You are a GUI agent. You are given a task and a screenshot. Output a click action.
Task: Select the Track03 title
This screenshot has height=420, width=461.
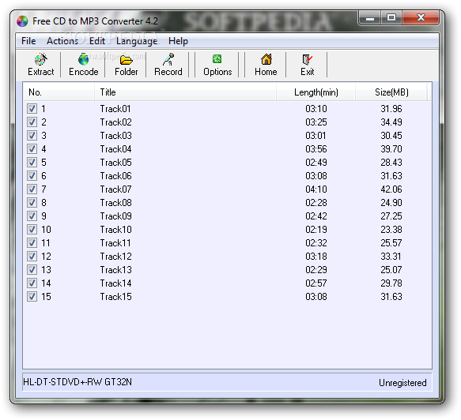click(x=115, y=136)
